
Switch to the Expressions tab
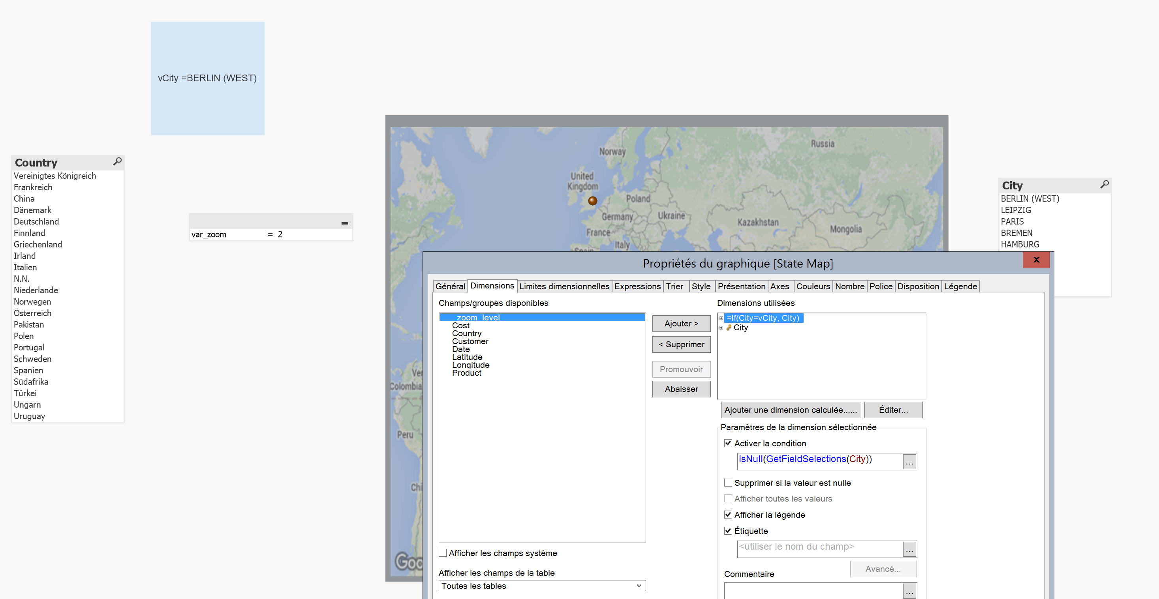[x=637, y=286]
